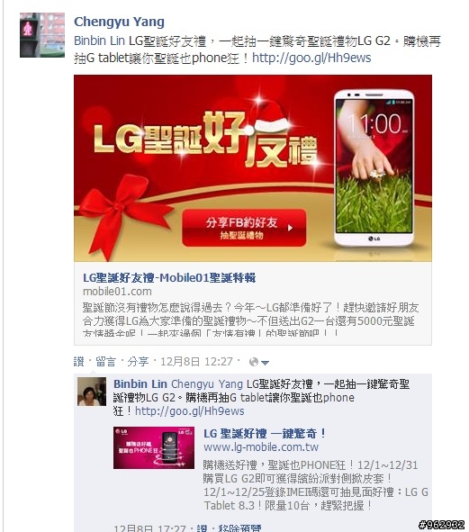Open the goo.gl link in the comment

[x=190, y=411]
